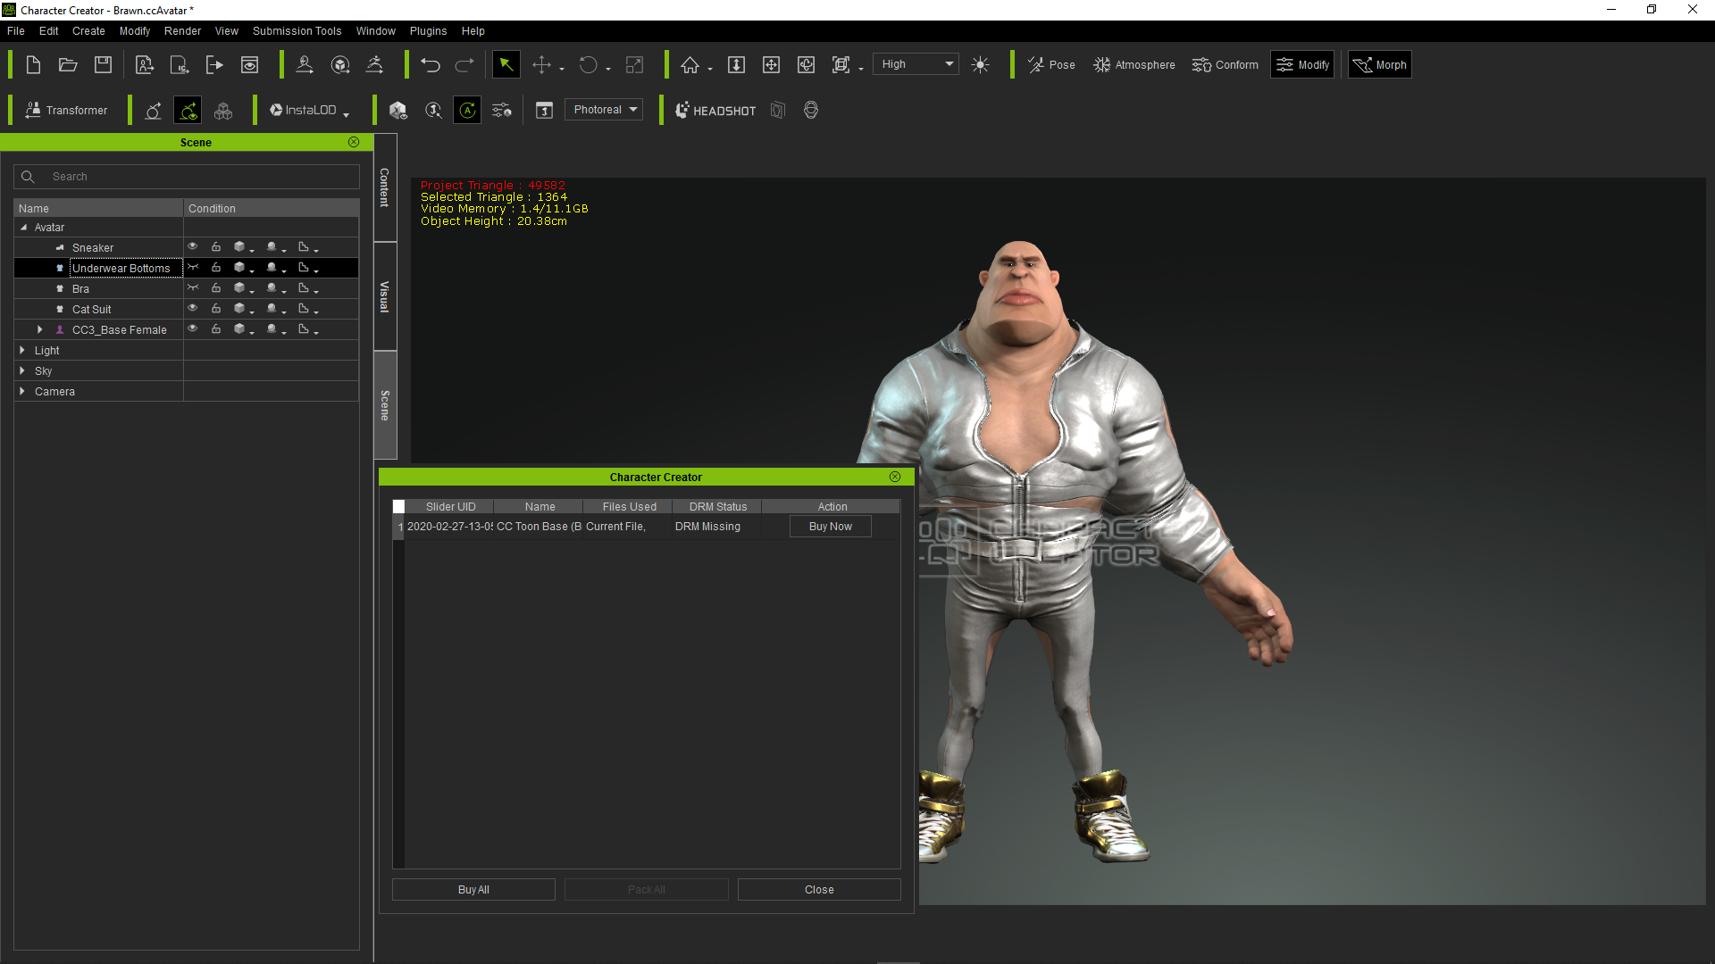Click the Scene search field
This screenshot has height=964, width=1715.
pos(187,177)
